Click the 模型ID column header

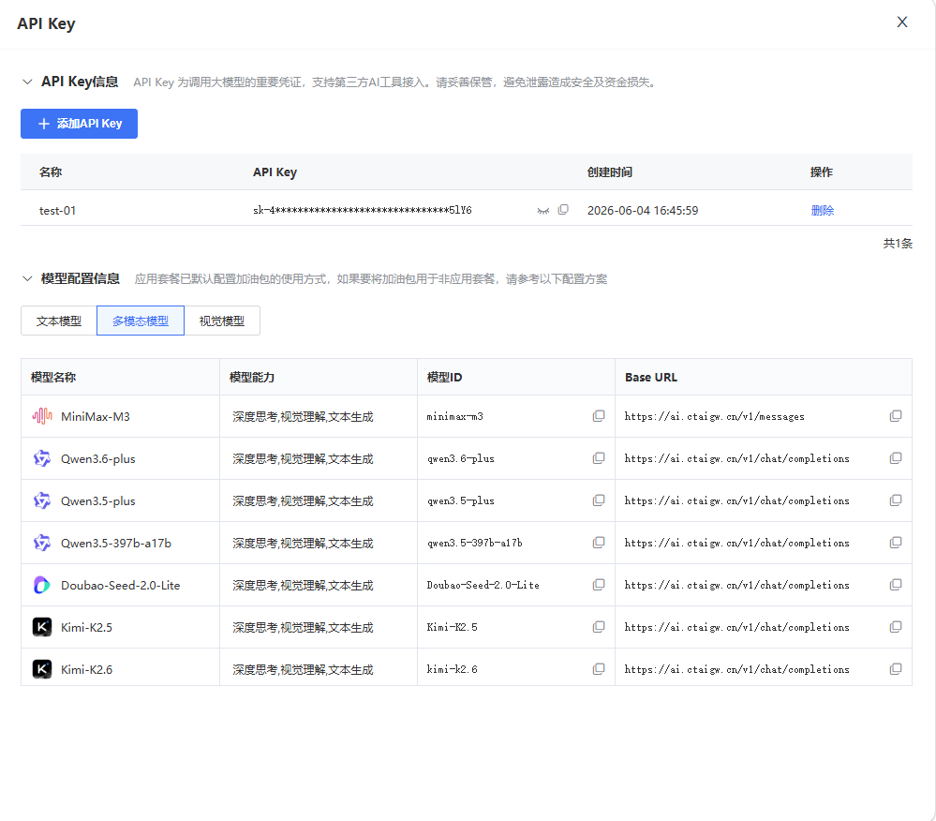click(x=445, y=378)
